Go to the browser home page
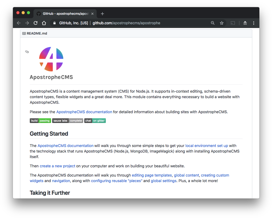 44,23
